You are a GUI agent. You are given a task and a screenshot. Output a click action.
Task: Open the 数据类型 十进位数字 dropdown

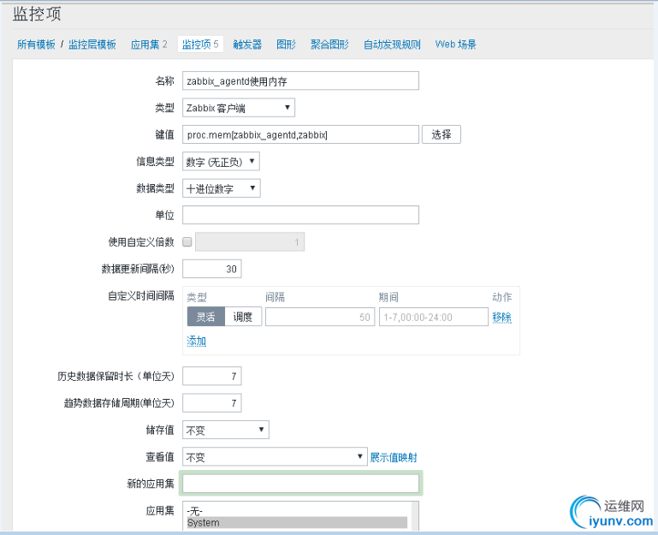coord(221,188)
